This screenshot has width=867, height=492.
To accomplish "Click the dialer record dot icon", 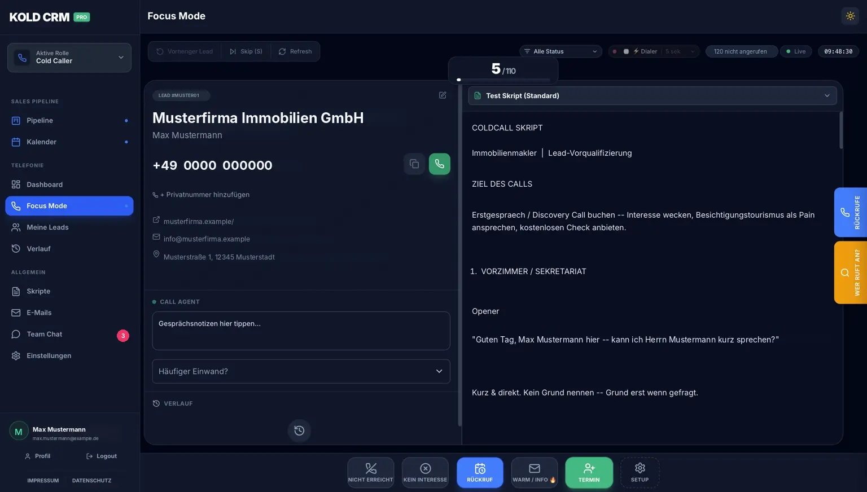I will tap(615, 51).
